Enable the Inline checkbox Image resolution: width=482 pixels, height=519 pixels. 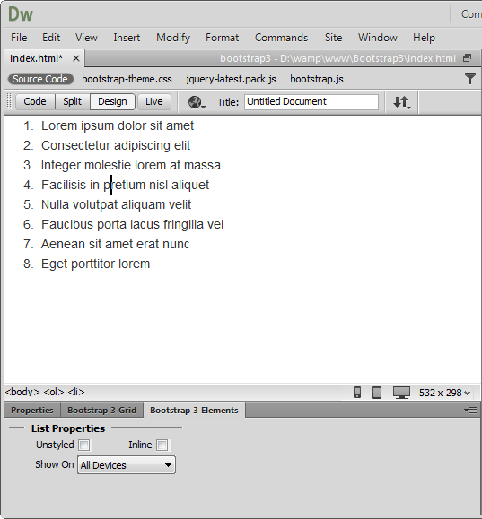pos(162,445)
